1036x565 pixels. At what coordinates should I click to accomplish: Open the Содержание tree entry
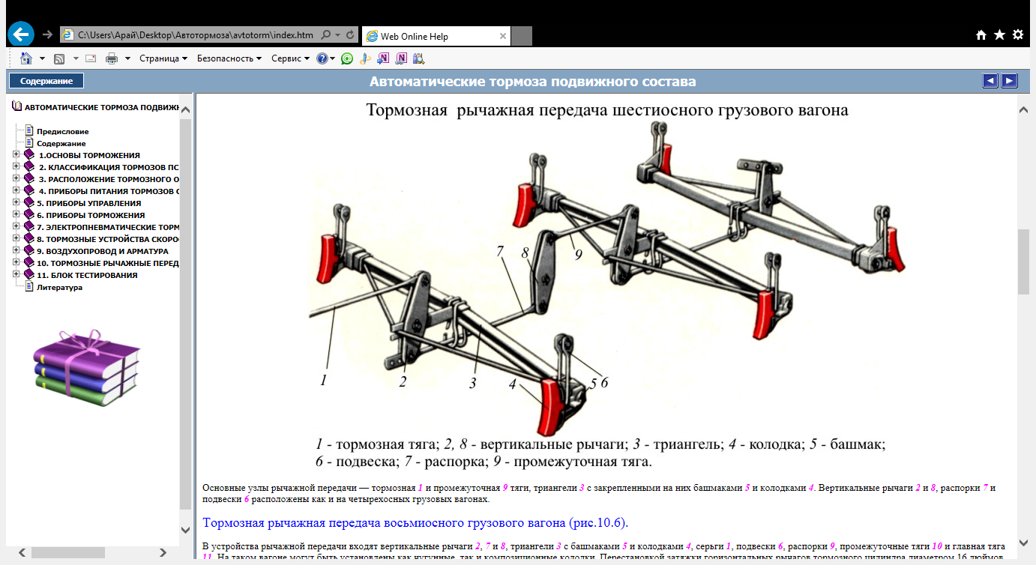[x=61, y=143]
